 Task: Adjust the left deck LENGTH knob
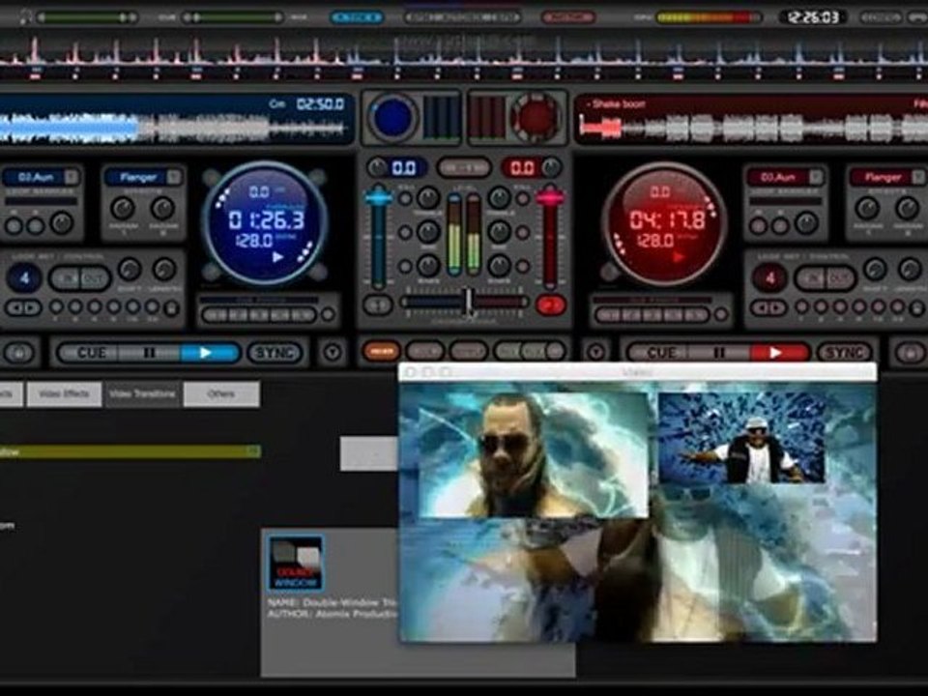(164, 270)
